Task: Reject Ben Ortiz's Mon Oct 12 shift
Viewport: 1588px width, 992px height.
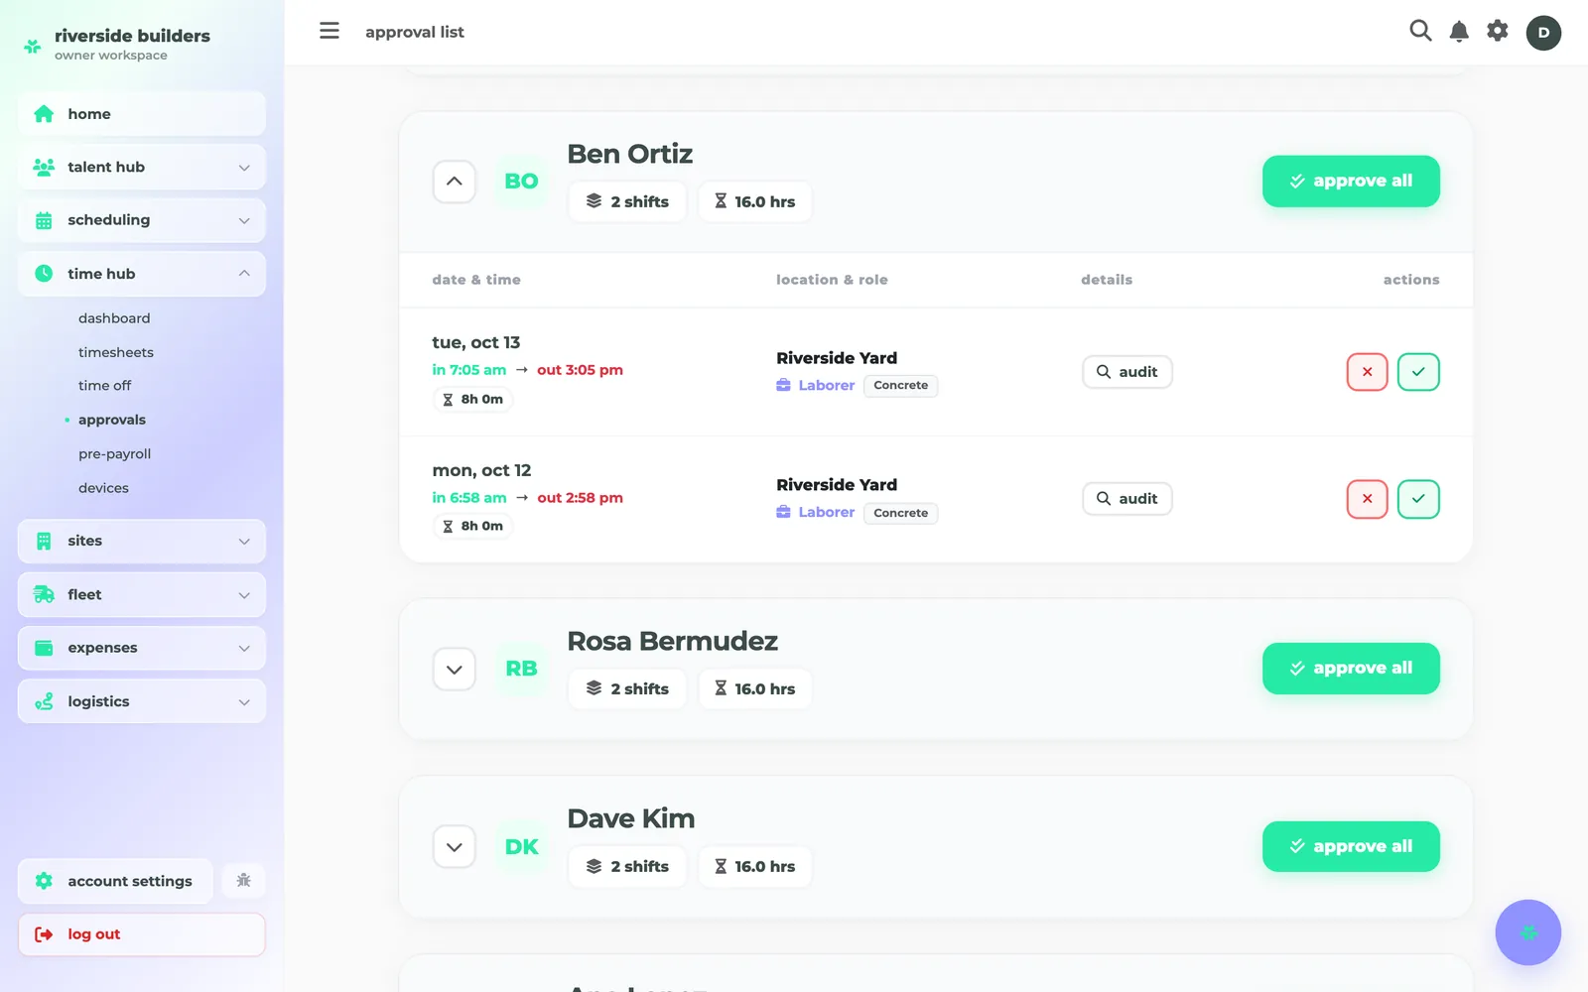Action: [1367, 499]
